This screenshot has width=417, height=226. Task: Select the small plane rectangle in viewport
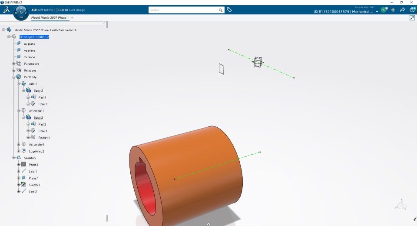click(x=222, y=69)
